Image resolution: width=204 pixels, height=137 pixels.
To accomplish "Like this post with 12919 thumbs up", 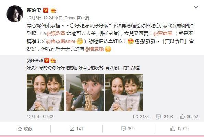I will click(179, 129).
